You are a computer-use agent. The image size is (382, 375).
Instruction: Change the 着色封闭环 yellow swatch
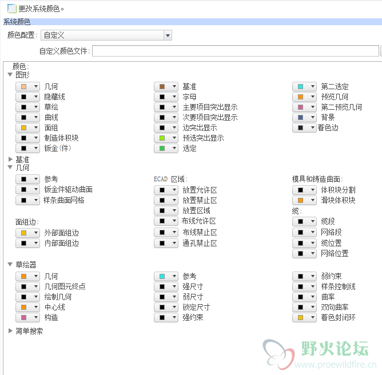(x=305, y=317)
